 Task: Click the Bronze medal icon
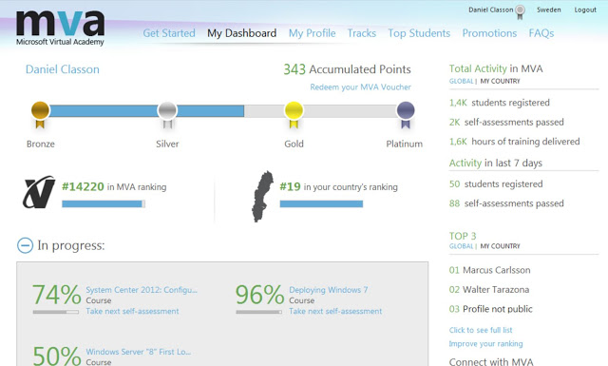40,114
